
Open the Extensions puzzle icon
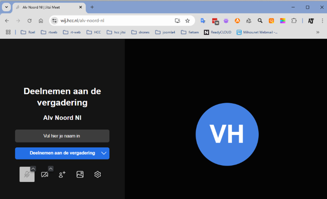[x=294, y=21]
